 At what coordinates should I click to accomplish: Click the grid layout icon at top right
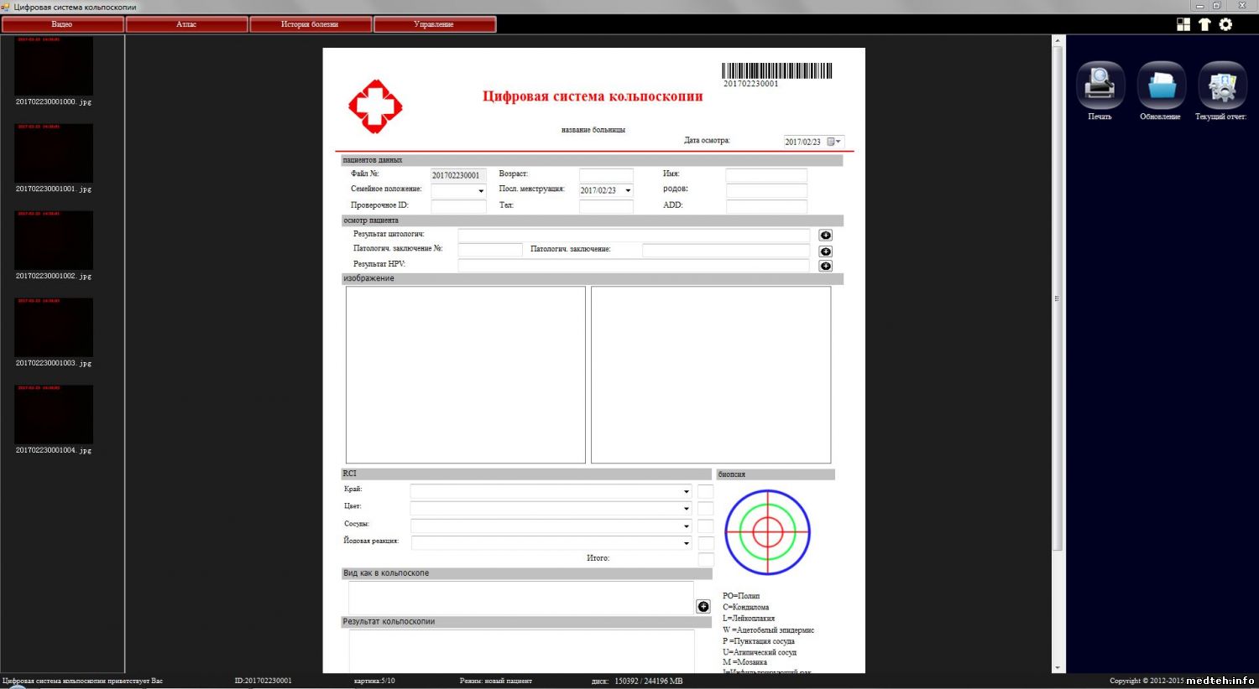(1183, 24)
